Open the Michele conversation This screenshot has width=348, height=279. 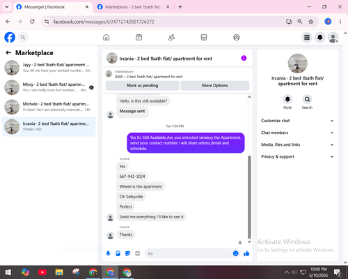(x=49, y=107)
